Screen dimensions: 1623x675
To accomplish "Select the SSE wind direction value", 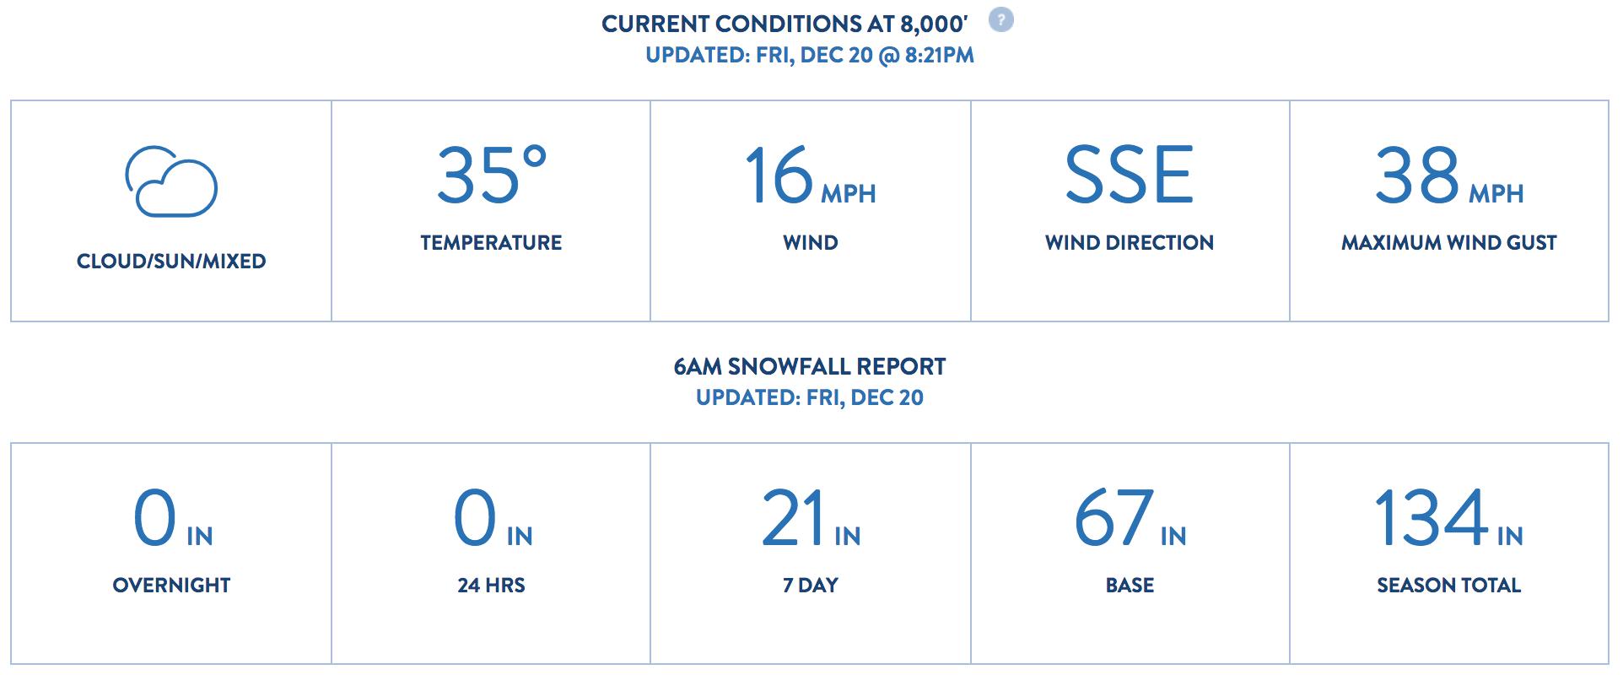I will pos(1130,175).
